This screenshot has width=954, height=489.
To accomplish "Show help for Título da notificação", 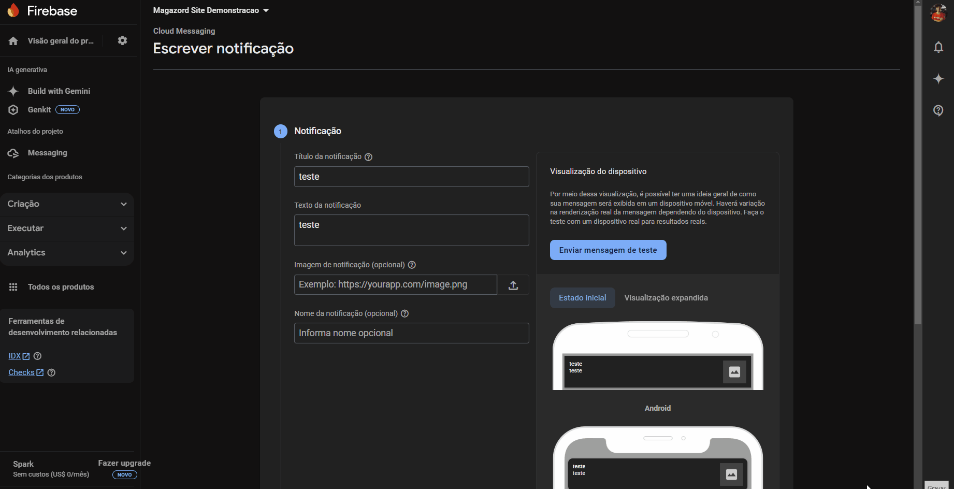I will click(368, 157).
